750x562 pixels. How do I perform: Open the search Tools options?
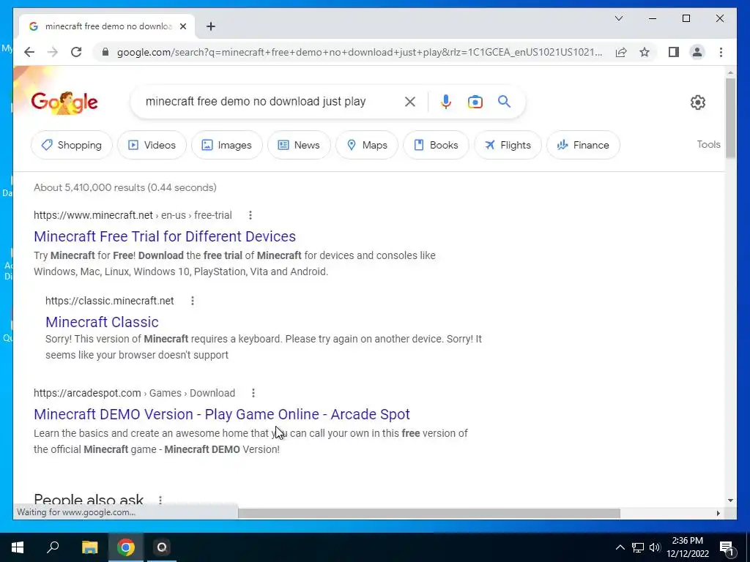point(708,144)
